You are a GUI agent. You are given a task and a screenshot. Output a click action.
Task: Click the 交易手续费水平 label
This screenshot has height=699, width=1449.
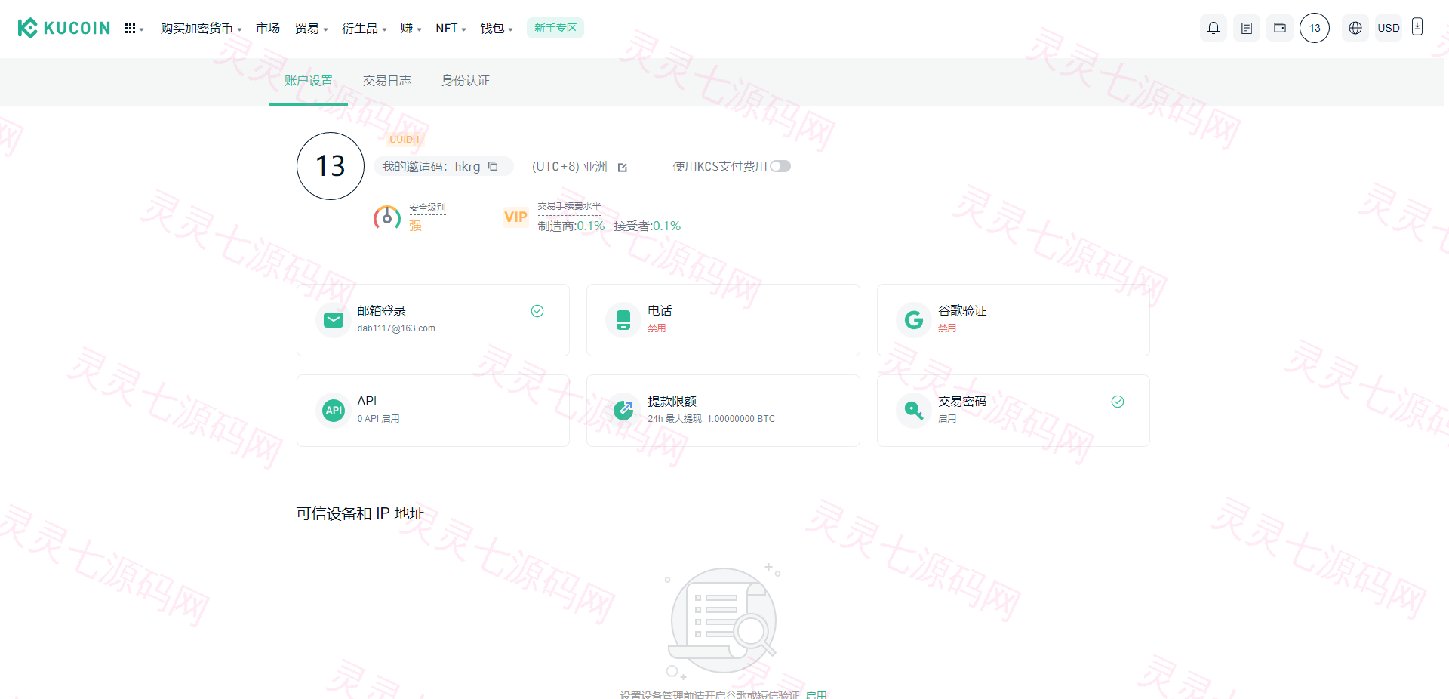pos(569,206)
